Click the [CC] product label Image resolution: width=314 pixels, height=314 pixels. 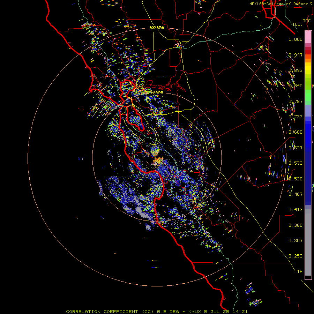[x=298, y=24]
